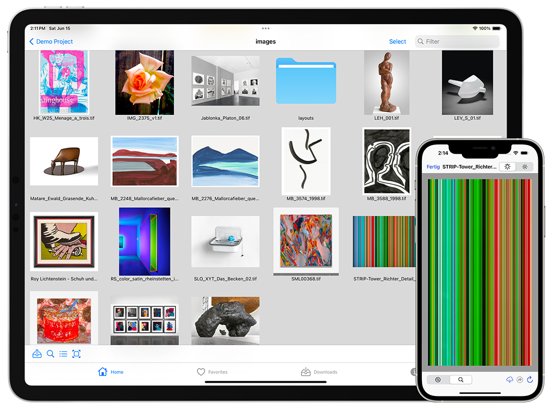Image resolution: width=554 pixels, height=408 pixels.
Task: Tap the upload/share tray icon in toolbar
Action: coord(37,354)
